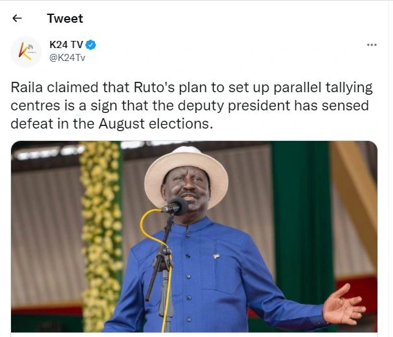This screenshot has height=337, width=393.
Task: Click the K24 TV profile avatar
Action: coord(26,51)
